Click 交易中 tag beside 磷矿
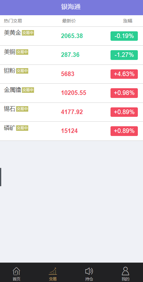The width and height of the screenshot is (143, 282). 22,128
